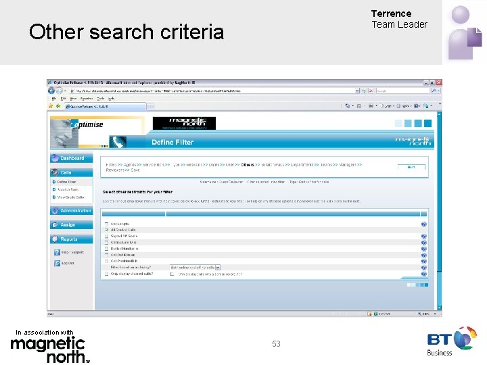
Task: Click the search magnifier icon in the browser
Action: pos(434,91)
